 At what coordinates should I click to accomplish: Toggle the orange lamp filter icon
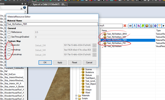pos(159,26)
